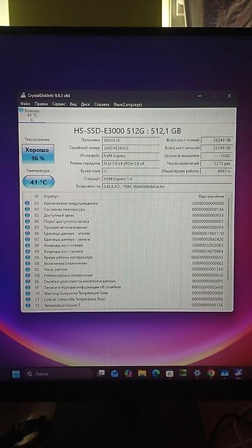Click the status circle for Единицы данных - запись
Viewport: 252px width, 448px height.
click(27, 239)
